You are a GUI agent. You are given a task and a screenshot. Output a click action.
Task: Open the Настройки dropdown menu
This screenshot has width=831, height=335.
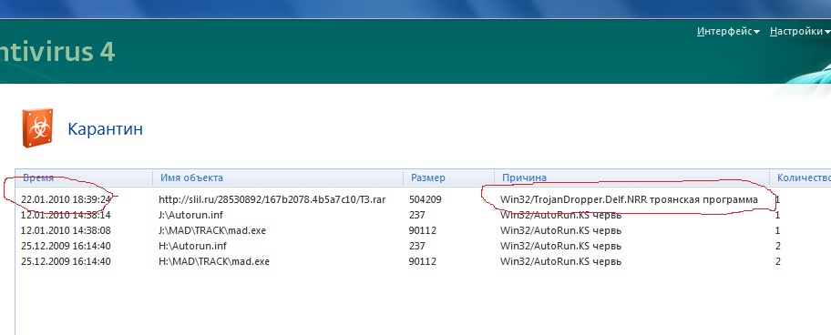pos(800,31)
